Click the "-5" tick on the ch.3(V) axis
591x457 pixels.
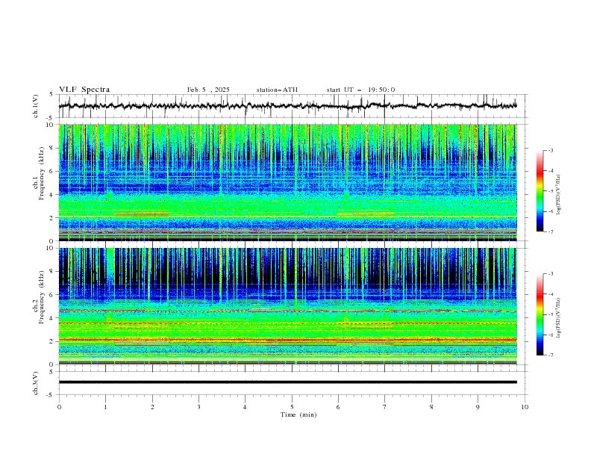50,395
